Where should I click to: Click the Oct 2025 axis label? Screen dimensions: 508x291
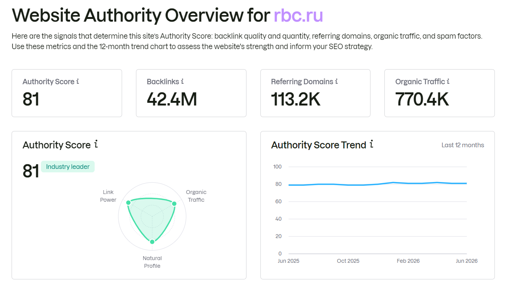[x=348, y=261]
